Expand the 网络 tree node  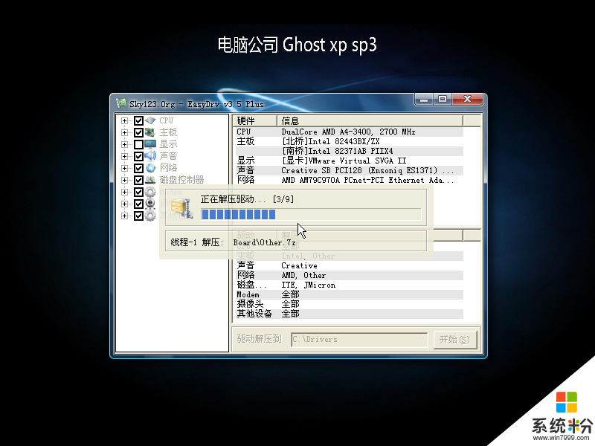125,168
